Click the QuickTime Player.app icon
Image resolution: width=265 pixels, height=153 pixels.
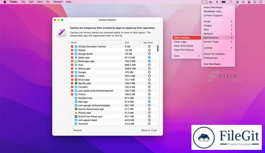[76, 116]
